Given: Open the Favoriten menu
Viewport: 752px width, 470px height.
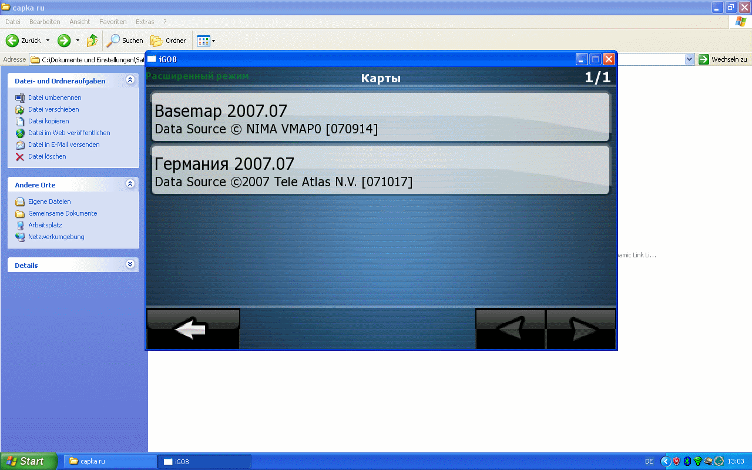Looking at the screenshot, I should tap(113, 22).
